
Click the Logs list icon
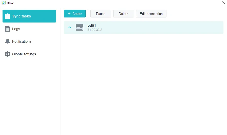coord(8,29)
